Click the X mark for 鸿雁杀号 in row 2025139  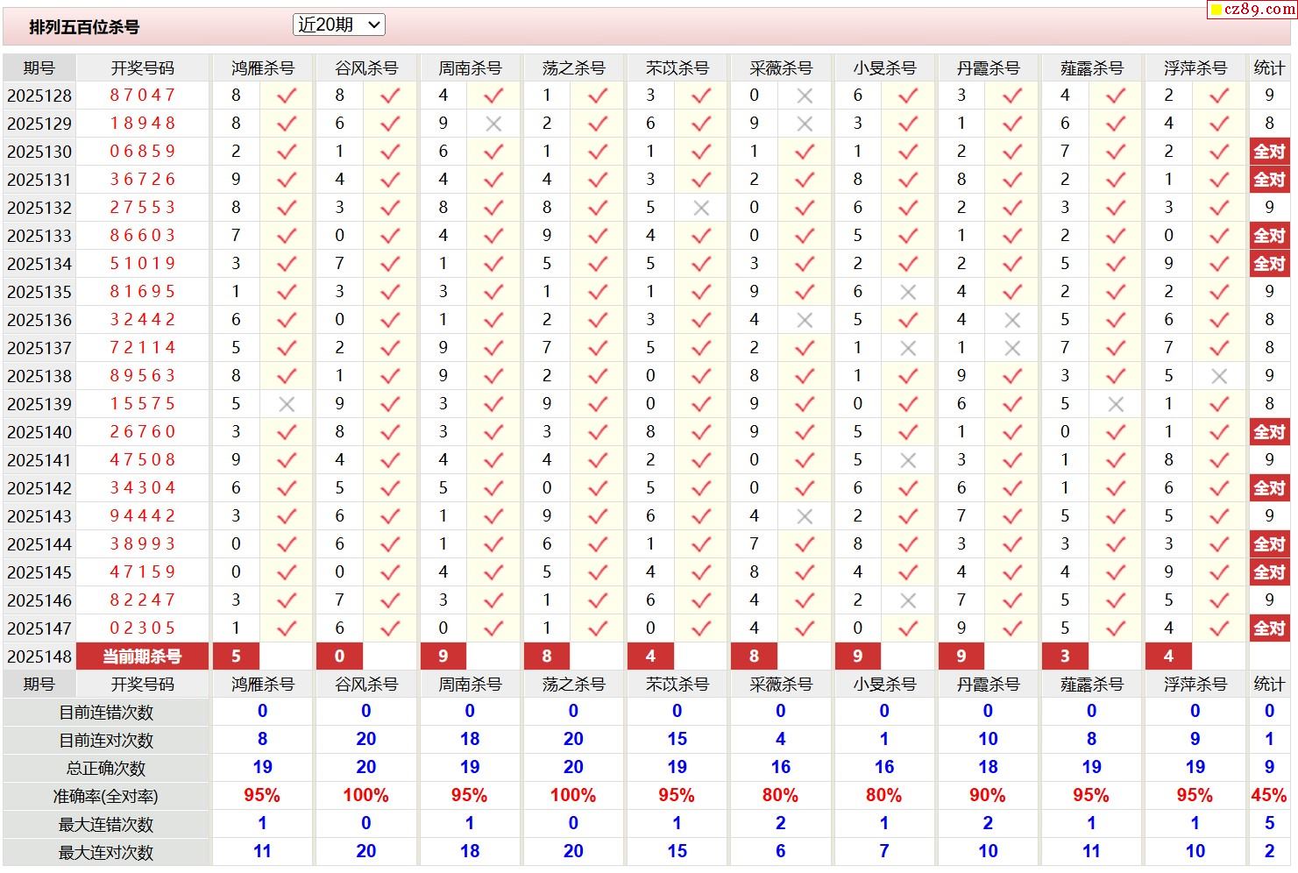click(287, 404)
